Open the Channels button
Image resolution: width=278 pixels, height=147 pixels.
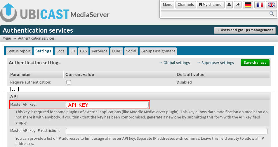coord(186,5)
